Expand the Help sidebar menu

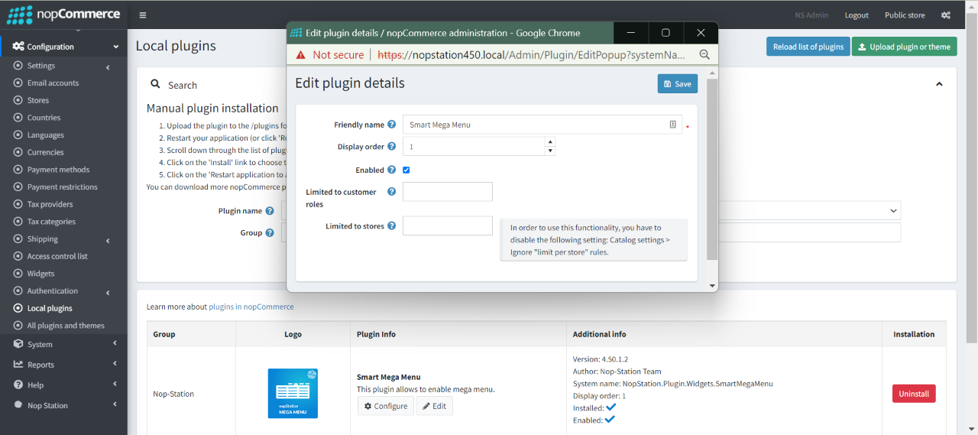coord(115,385)
